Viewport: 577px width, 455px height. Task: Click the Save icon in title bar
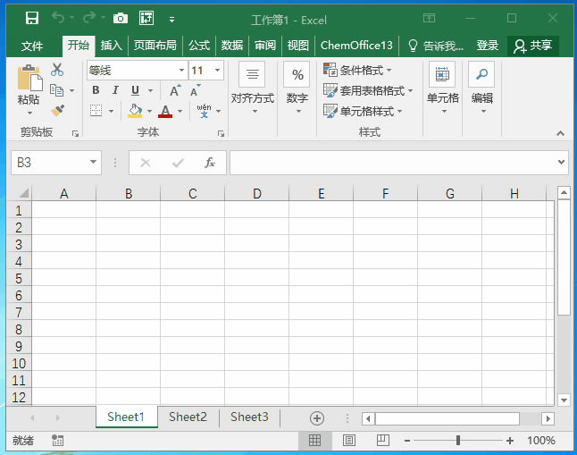(32, 18)
